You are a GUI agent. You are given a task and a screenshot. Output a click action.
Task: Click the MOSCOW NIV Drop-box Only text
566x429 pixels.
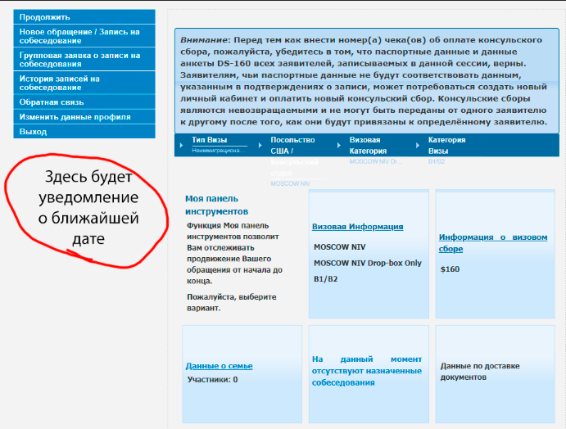(368, 263)
